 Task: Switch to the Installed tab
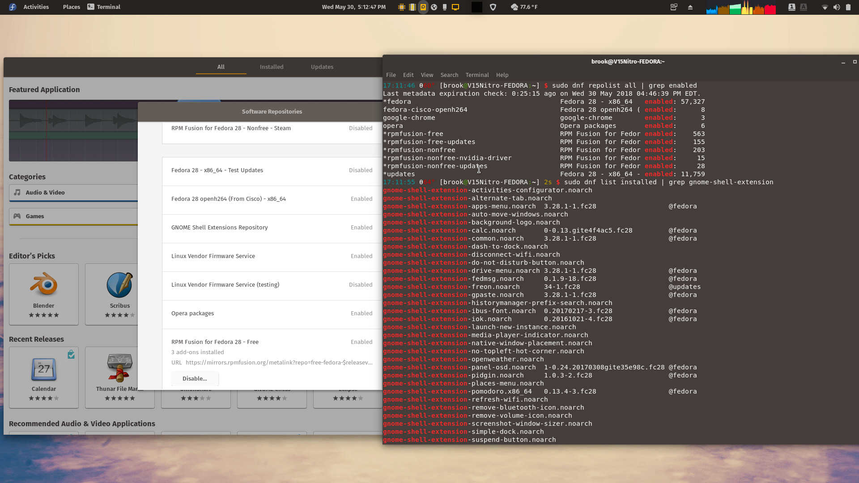pyautogui.click(x=272, y=67)
